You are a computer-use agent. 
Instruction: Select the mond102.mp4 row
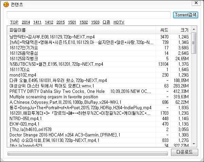pyautogui.click(x=99, y=75)
